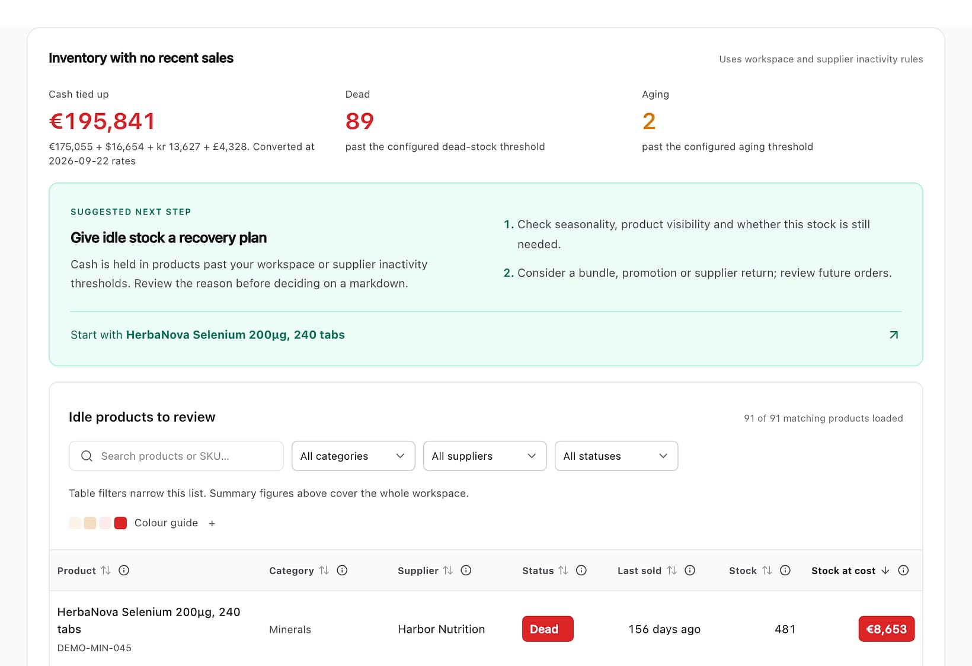Viewport: 972px width, 666px height.
Task: Click the 156 days ago cell
Action: pos(664,629)
